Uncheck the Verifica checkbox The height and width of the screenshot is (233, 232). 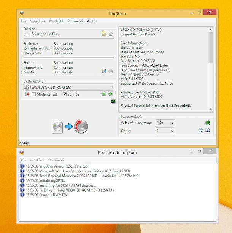coord(65,94)
